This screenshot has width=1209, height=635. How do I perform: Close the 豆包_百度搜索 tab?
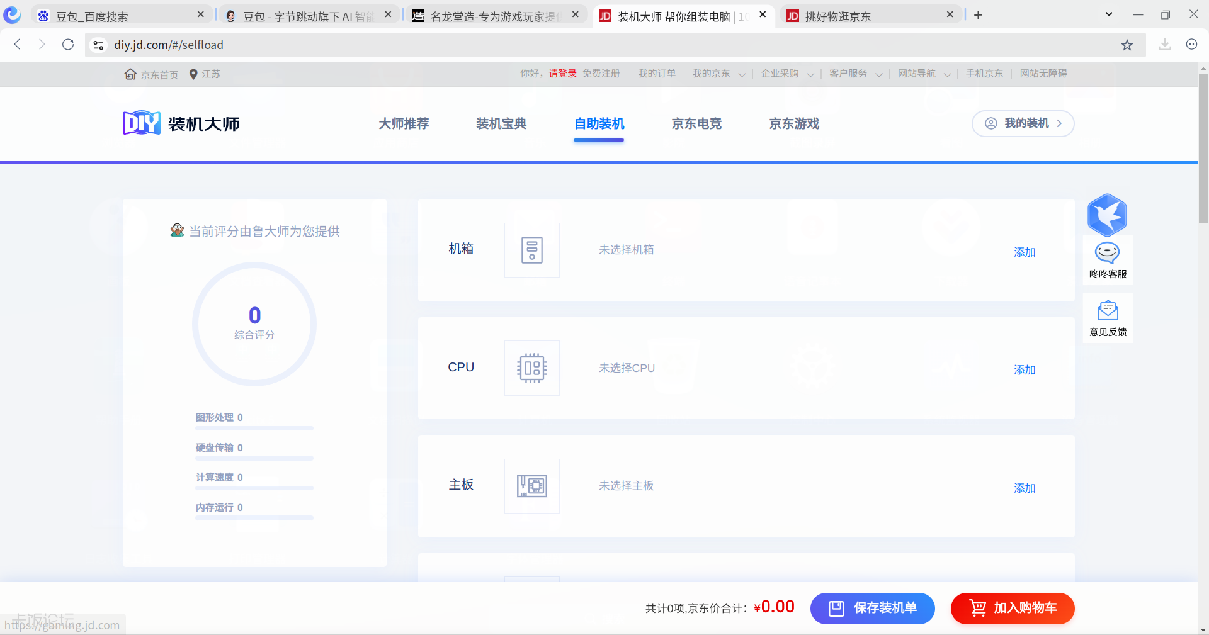click(201, 14)
